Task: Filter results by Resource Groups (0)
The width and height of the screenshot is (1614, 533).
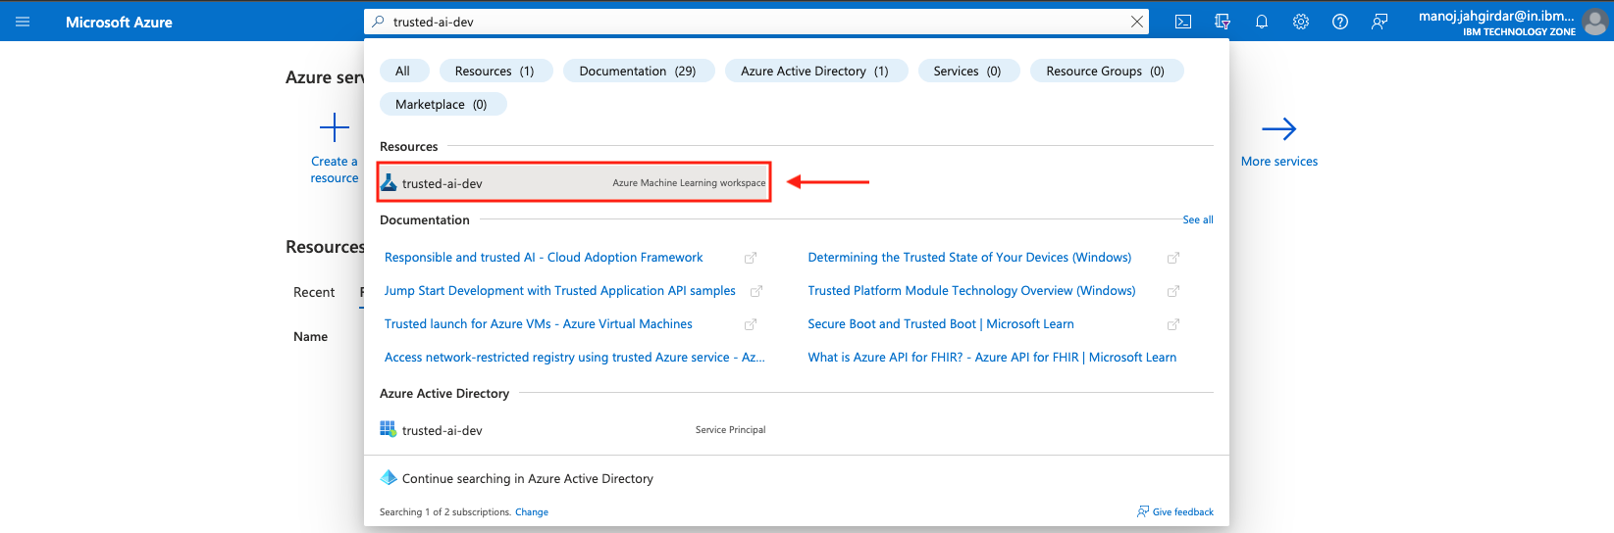Action: click(x=1106, y=71)
